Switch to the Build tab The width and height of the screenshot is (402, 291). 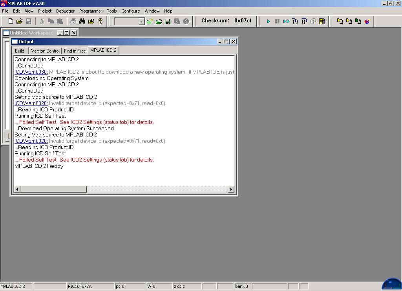click(20, 51)
